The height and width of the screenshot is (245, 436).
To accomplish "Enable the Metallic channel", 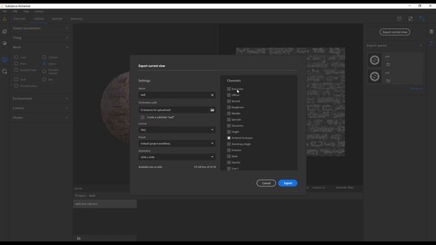I will click(x=229, y=114).
